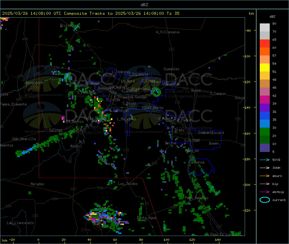Click the 39 dBZ magenta color swatch
This screenshot has width=289, height=244.
265,99
